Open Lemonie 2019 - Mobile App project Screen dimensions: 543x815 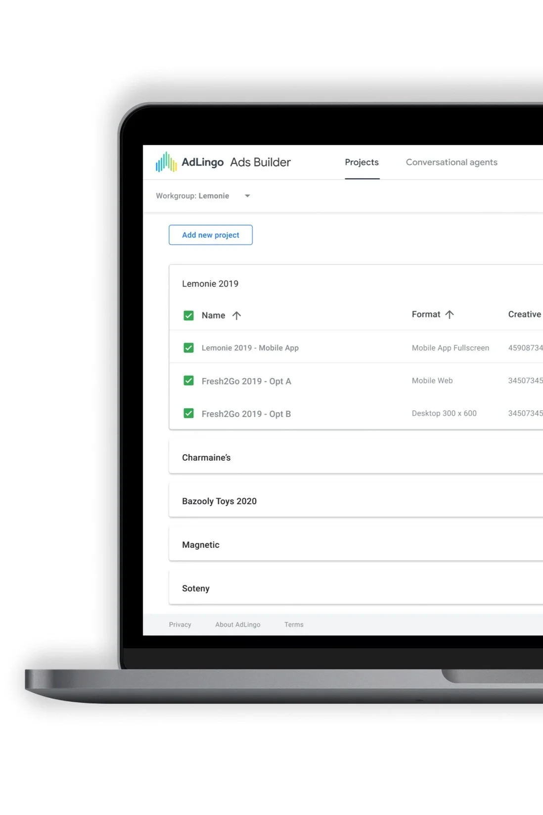tap(250, 348)
